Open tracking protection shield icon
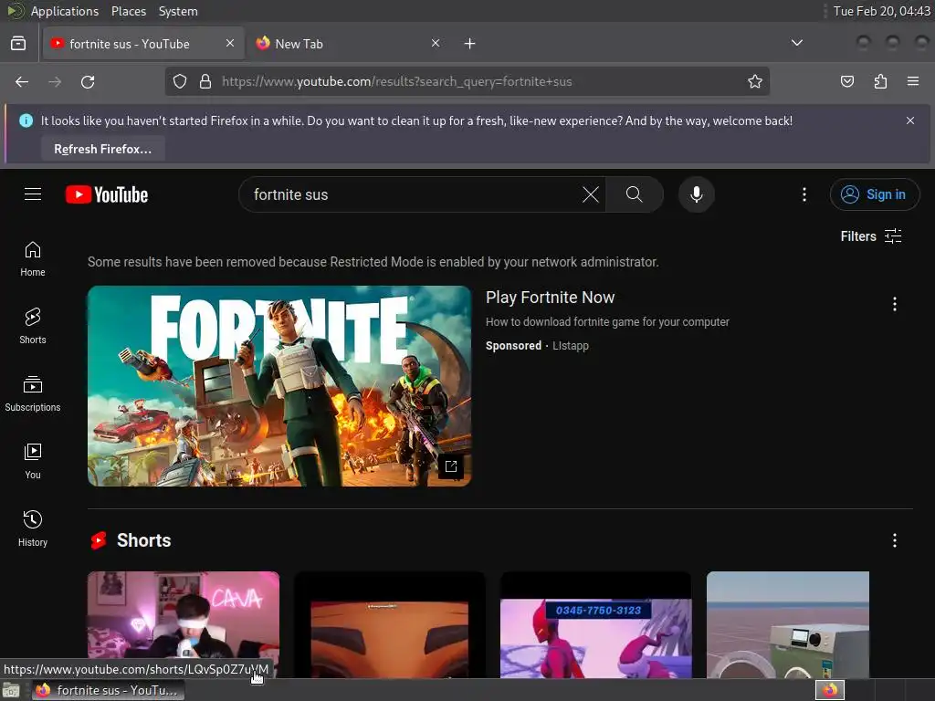 (x=180, y=81)
